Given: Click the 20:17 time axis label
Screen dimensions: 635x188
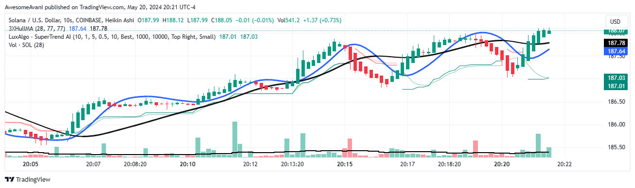Looking at the screenshot, I should tap(407, 165).
